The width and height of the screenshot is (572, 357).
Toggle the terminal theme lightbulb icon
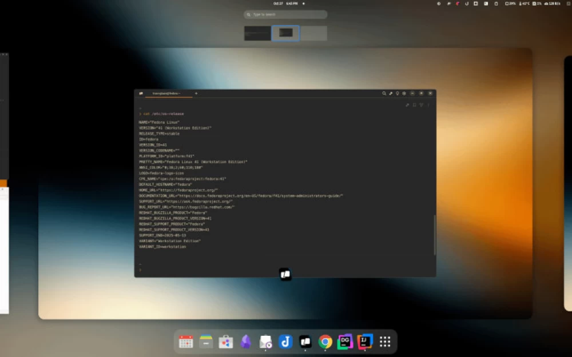pos(397,93)
